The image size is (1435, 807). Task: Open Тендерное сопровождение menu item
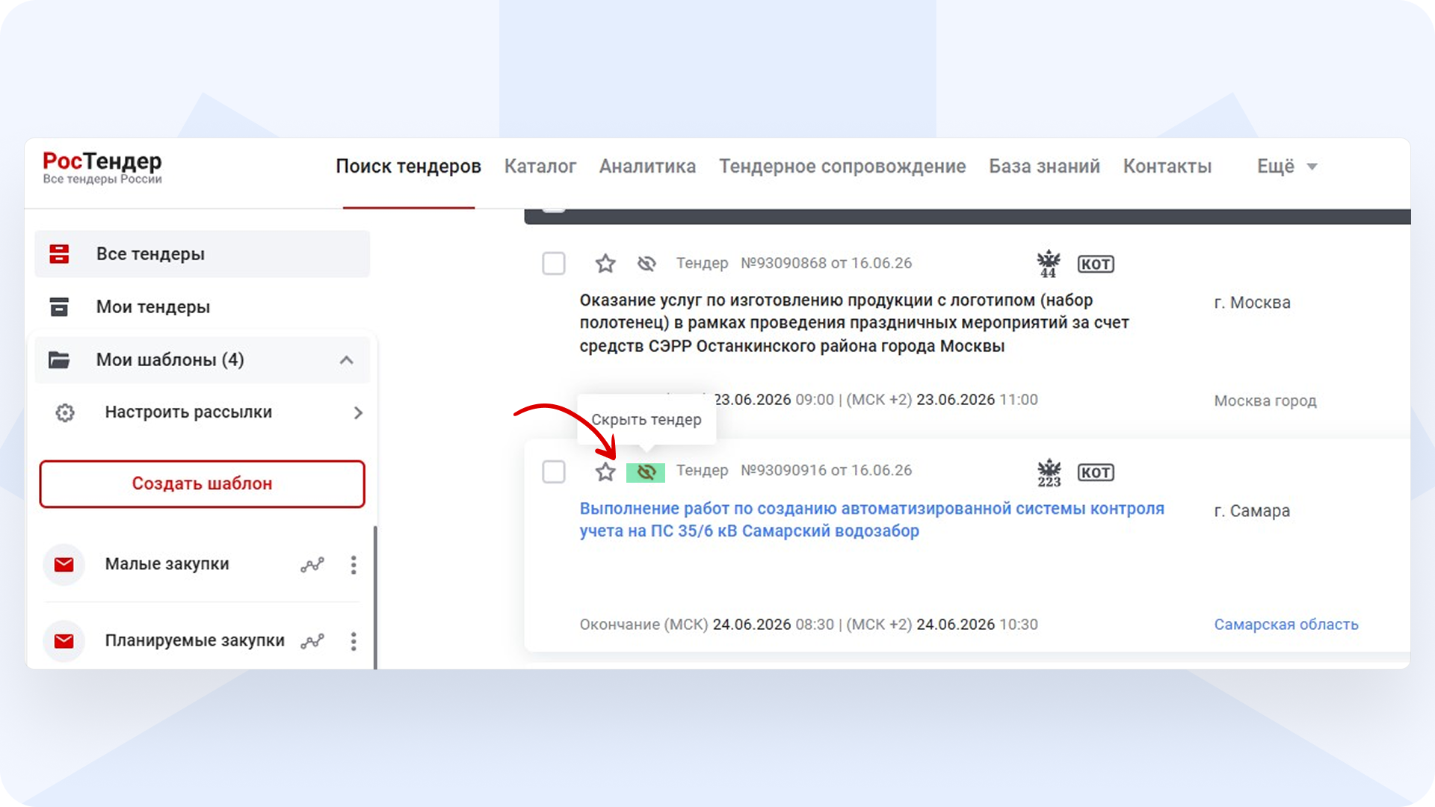click(x=842, y=167)
